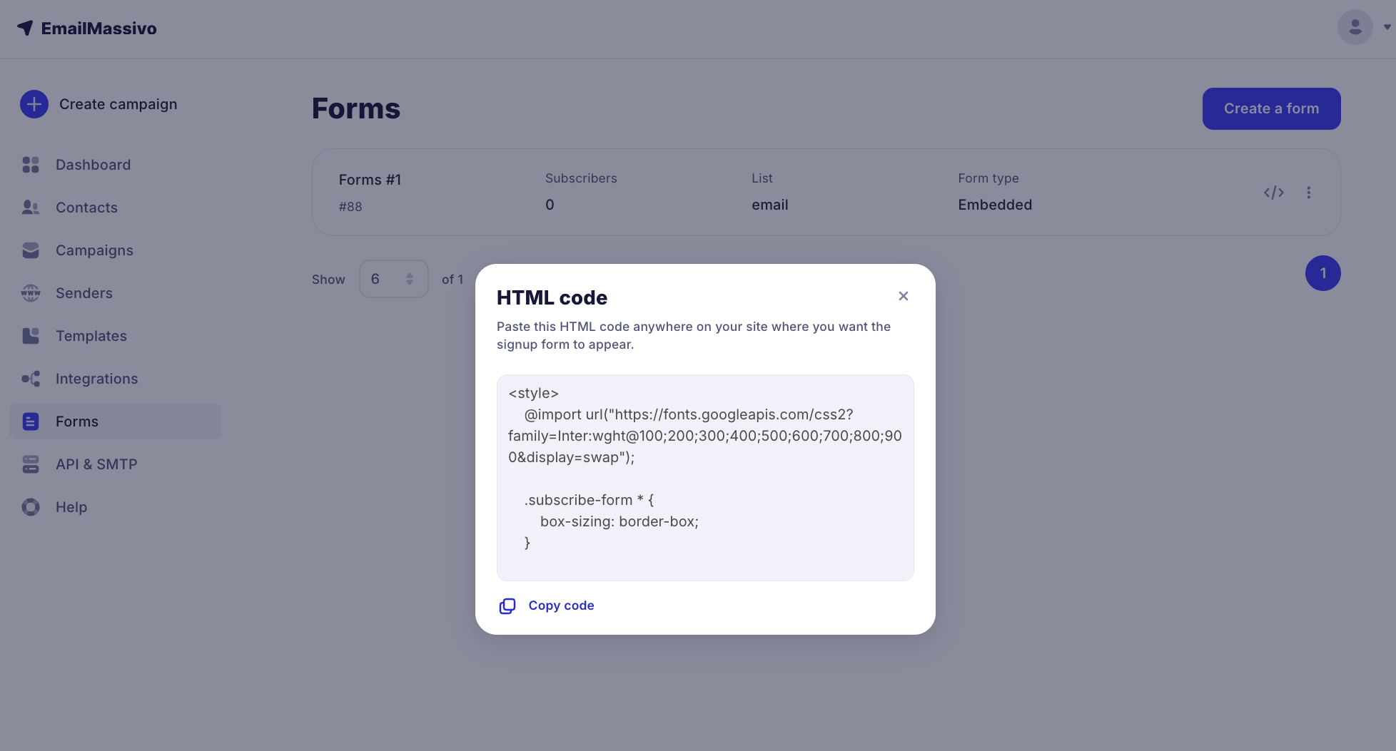The width and height of the screenshot is (1396, 751).
Task: Click inside the HTML code text box
Action: [x=705, y=478]
